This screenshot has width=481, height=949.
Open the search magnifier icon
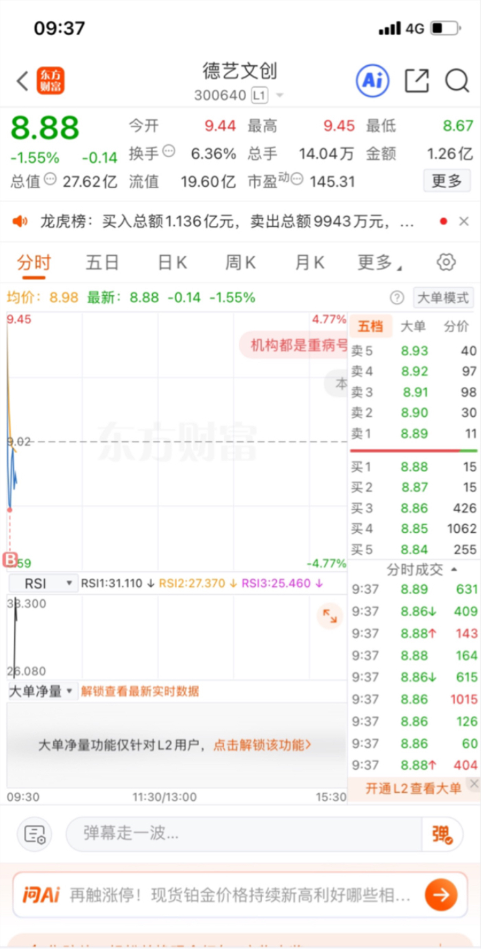point(457,81)
